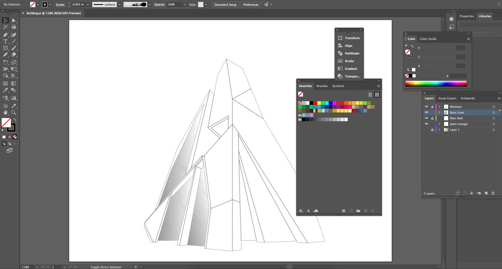Click the red swatch in Swatches
The width and height of the screenshot is (502, 269).
pos(315,103)
